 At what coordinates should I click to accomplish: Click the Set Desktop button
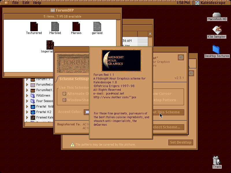pos(181,142)
